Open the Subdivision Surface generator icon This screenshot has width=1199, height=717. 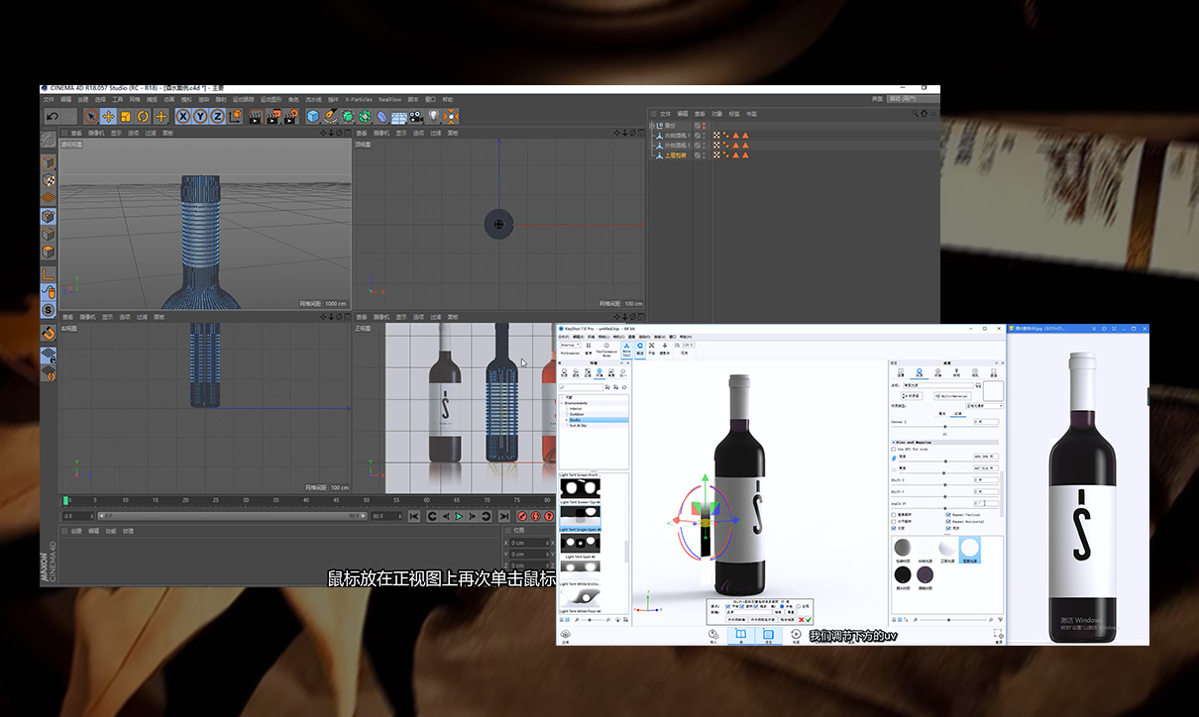pos(348,116)
